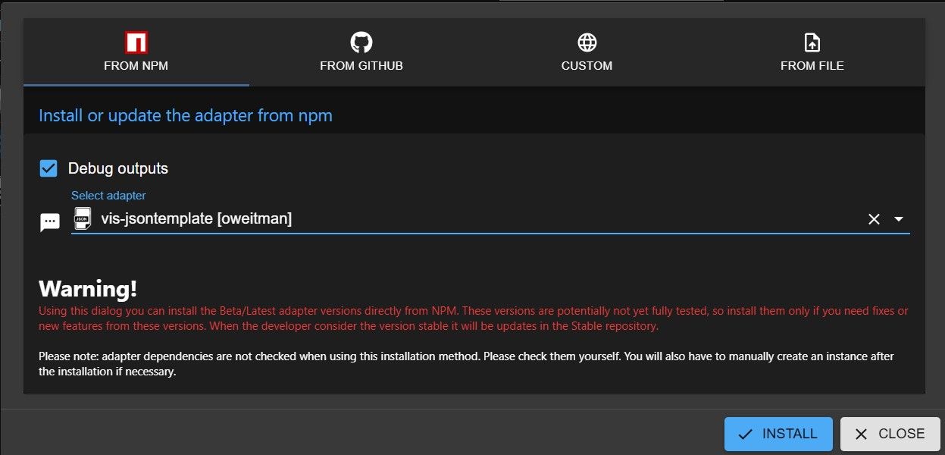Screen dimensions: 945x455
Task: Click the CLOSE button text
Action: point(901,435)
